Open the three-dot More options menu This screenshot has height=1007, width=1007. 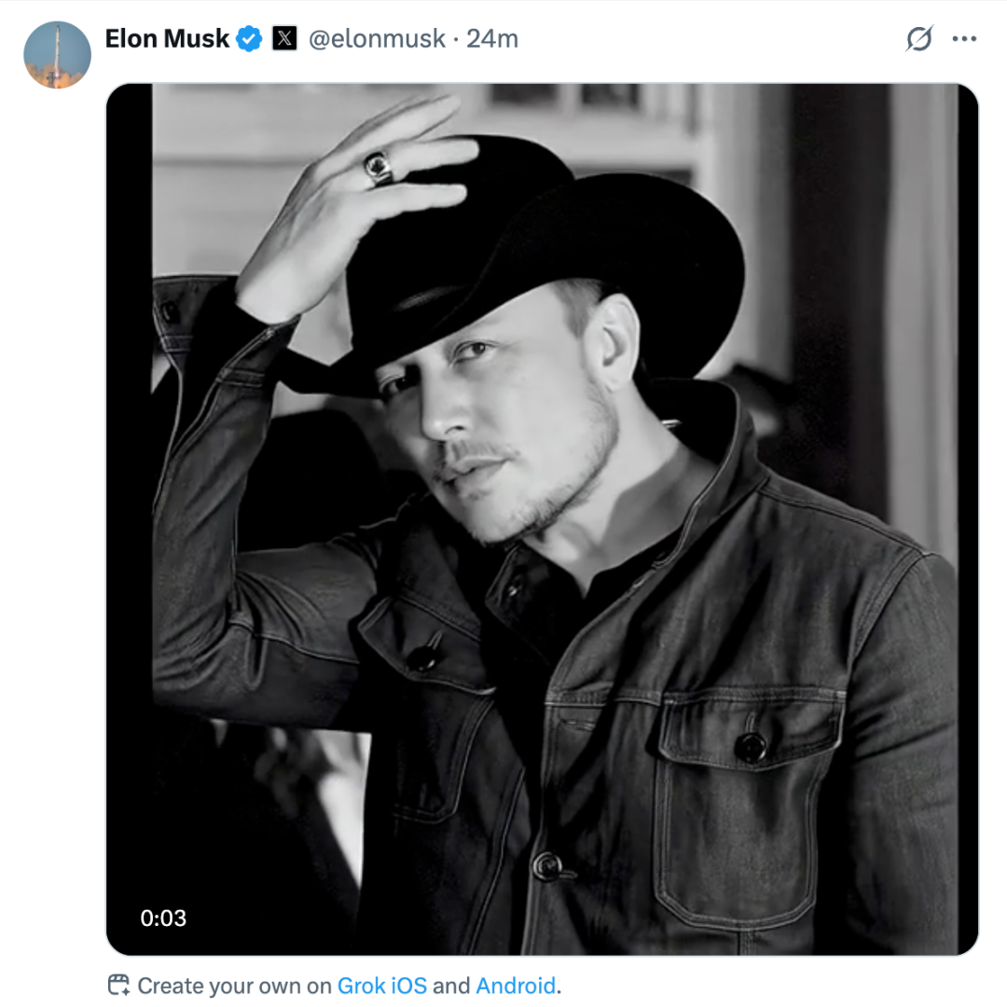tap(964, 39)
